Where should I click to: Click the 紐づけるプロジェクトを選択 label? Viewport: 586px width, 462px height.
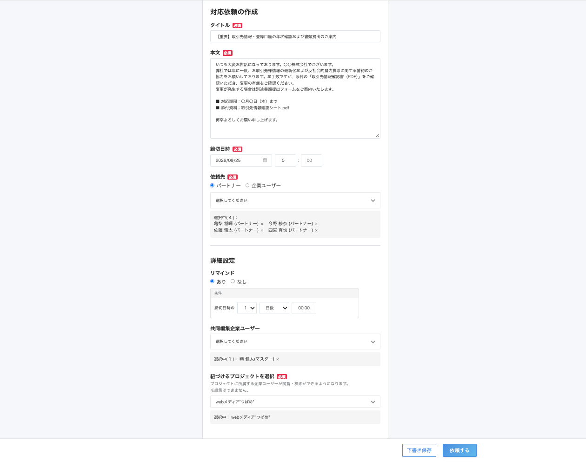(242, 376)
